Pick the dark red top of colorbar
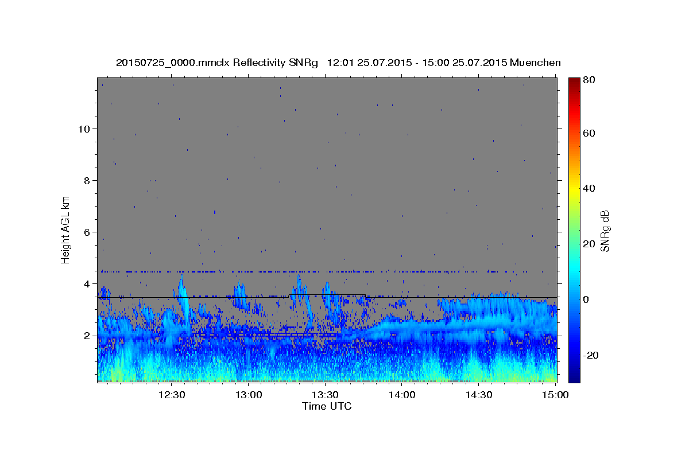The image size is (689, 459). (574, 81)
